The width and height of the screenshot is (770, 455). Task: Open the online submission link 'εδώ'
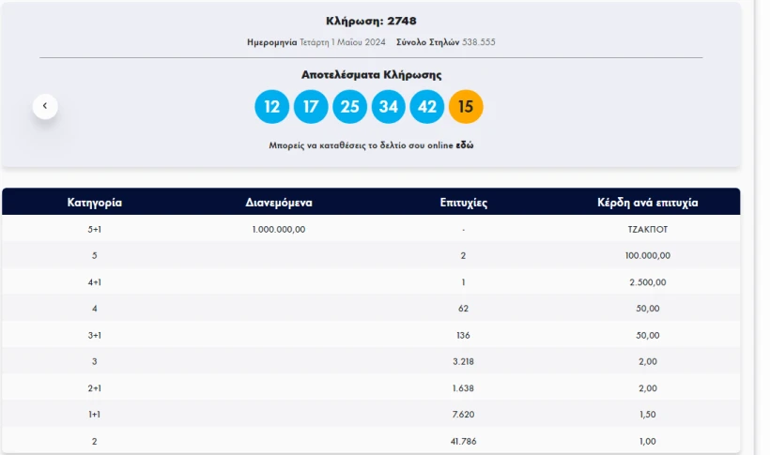(465, 145)
